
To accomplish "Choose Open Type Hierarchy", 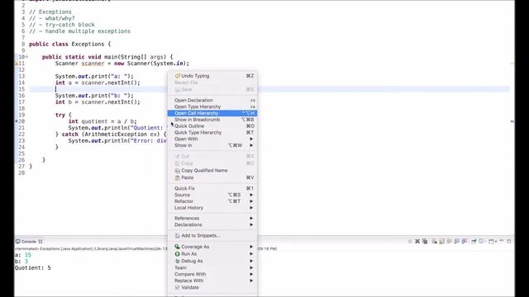I will (x=212, y=106).
